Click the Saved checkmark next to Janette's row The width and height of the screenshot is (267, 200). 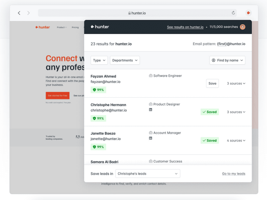coord(204,140)
